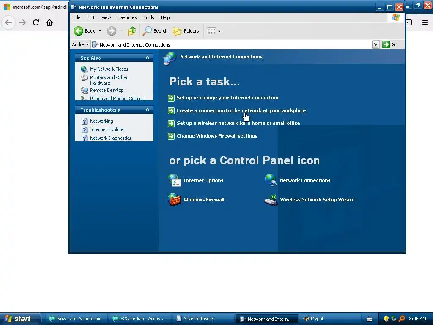Collapse the See Also panel
Image resolution: width=433 pixels, height=325 pixels.
(147, 58)
